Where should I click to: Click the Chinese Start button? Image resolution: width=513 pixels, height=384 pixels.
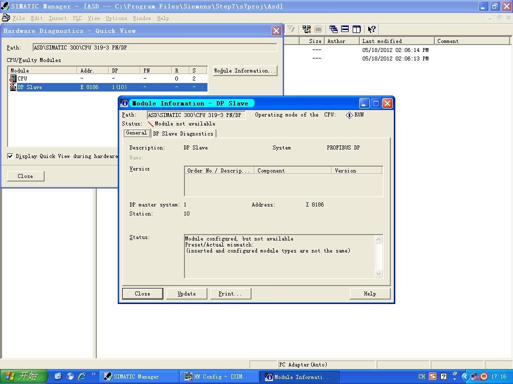24,376
